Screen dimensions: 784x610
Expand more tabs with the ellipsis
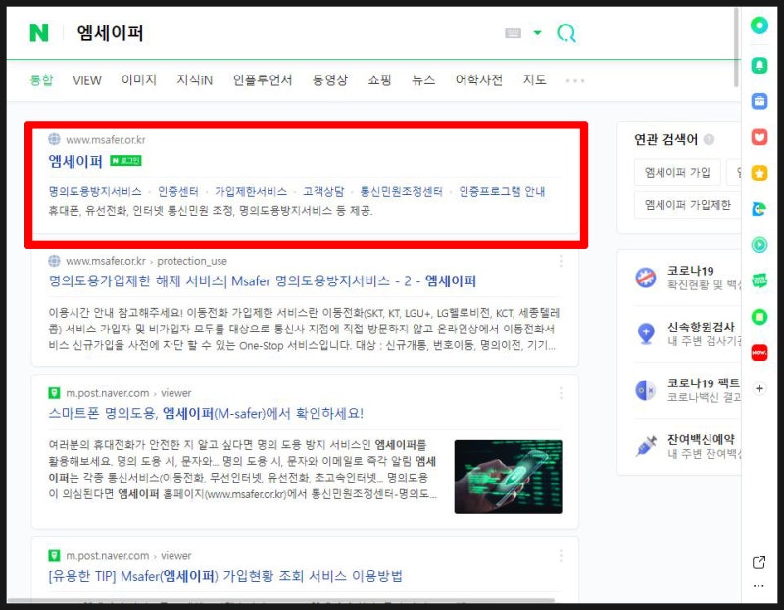tap(575, 80)
